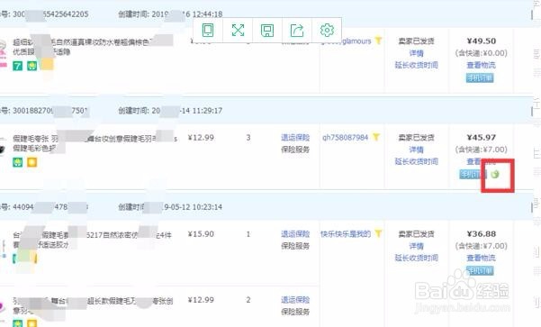Click the share export icon in floating toolbar
541x327 pixels.
(x=297, y=31)
